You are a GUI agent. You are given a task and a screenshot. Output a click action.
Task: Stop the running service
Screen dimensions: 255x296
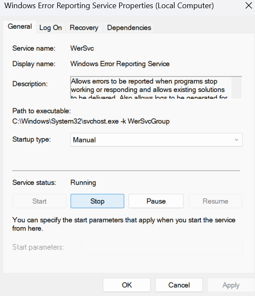(x=97, y=201)
